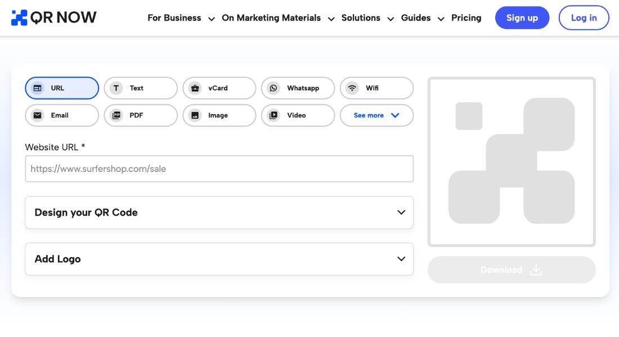The image size is (619, 337).
Task: Select the PDF file icon
Action: (116, 115)
